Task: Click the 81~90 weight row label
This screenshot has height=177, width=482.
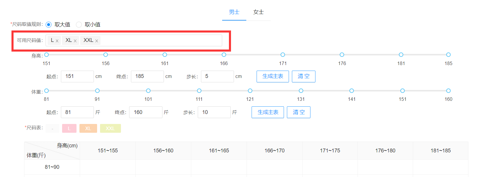Action: click(x=52, y=167)
